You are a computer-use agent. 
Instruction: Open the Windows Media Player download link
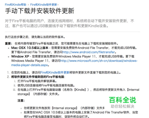pos(74,63)
